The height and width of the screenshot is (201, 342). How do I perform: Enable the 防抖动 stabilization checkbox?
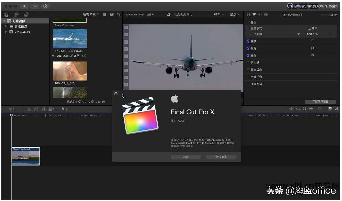pyautogui.click(x=248, y=63)
